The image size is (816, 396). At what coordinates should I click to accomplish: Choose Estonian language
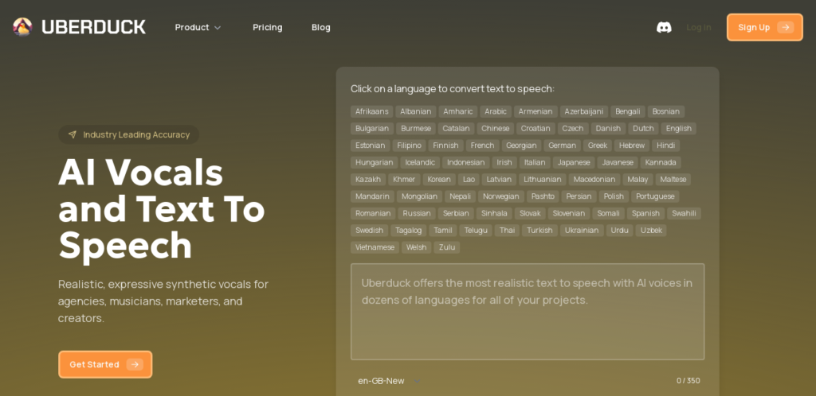[370, 146]
